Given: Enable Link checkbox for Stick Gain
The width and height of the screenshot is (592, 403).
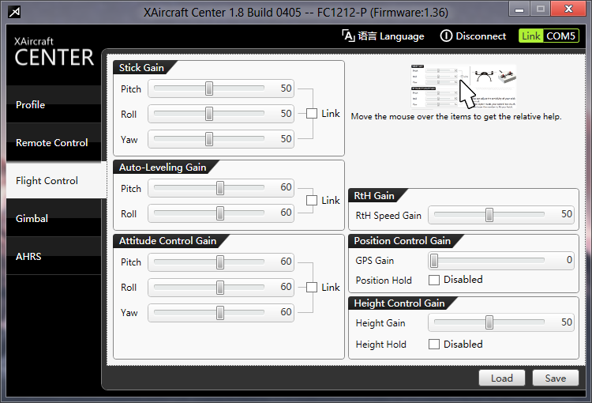Looking at the screenshot, I should pyautogui.click(x=312, y=114).
